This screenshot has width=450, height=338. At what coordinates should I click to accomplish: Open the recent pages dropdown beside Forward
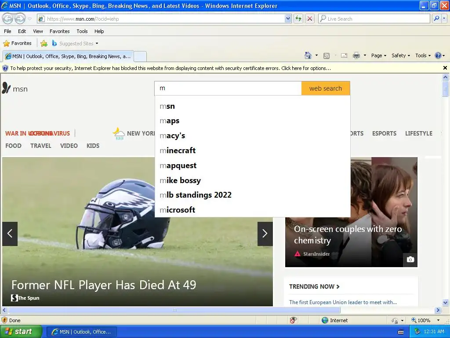[x=29, y=19]
